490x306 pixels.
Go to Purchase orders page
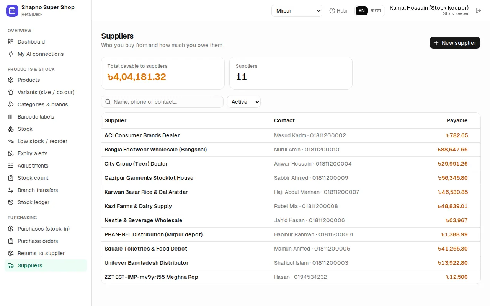(x=46, y=241)
